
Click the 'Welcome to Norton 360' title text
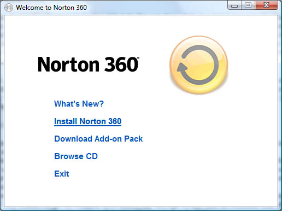51,8
